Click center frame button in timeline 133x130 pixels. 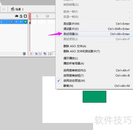pyautogui.click(x=31, y=54)
